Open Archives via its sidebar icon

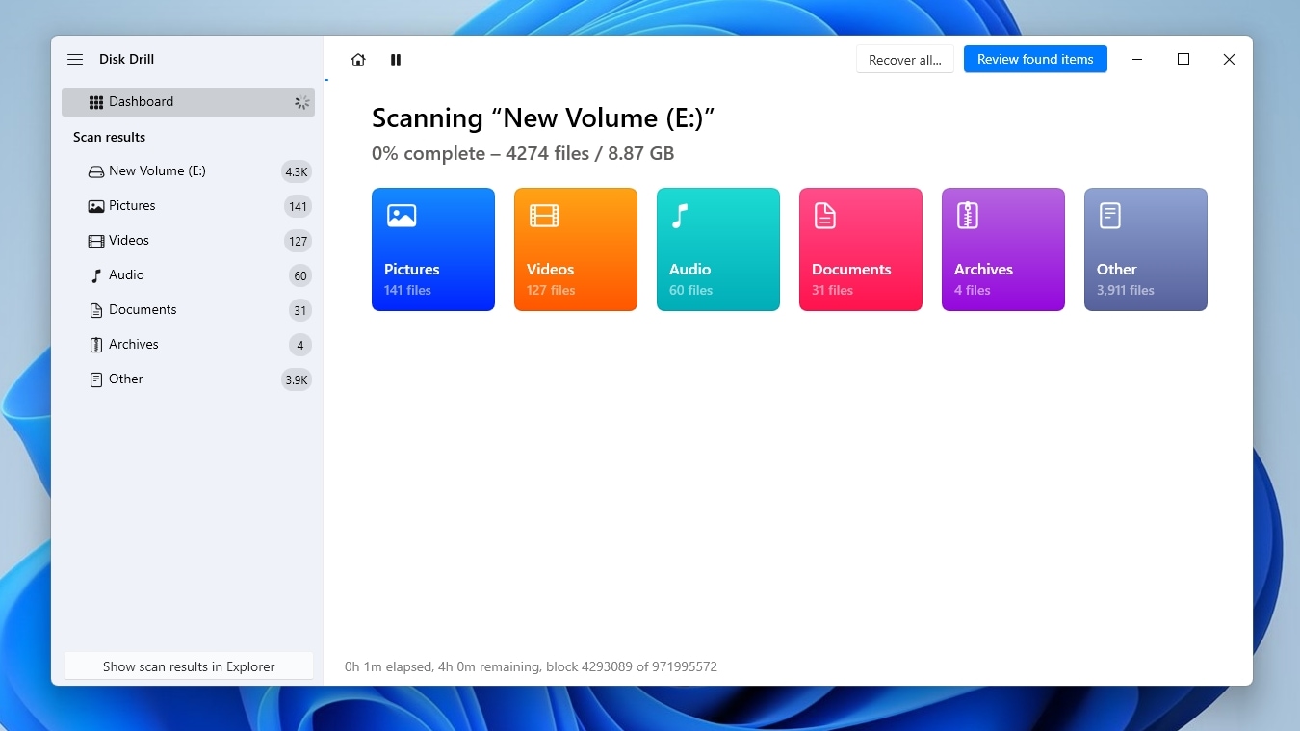96,344
